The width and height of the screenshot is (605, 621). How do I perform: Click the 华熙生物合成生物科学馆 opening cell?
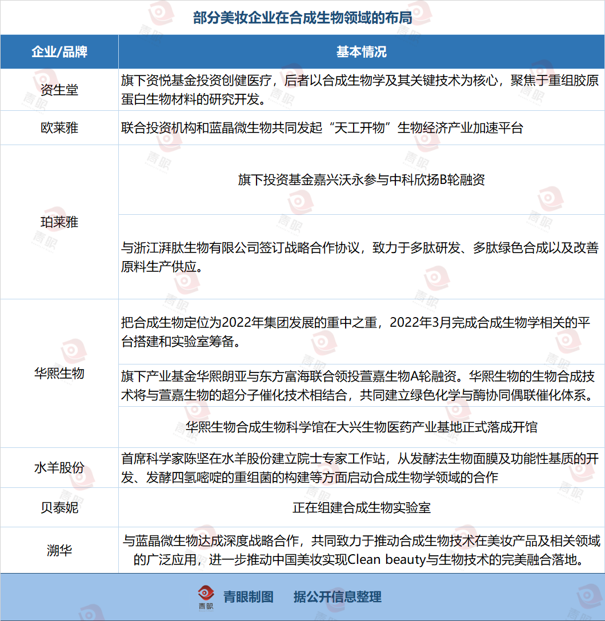tap(362, 427)
